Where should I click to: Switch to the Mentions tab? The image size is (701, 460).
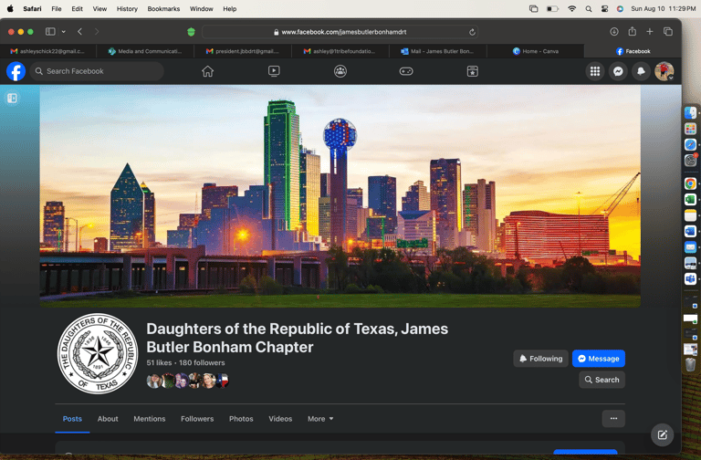coord(150,419)
